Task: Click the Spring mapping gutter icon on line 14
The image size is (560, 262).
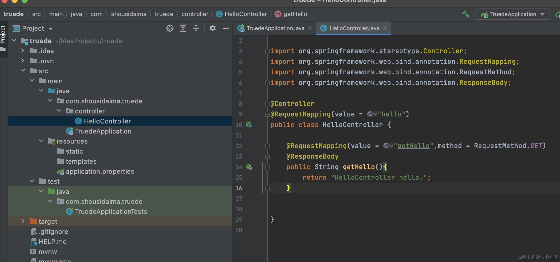Action: (x=249, y=167)
